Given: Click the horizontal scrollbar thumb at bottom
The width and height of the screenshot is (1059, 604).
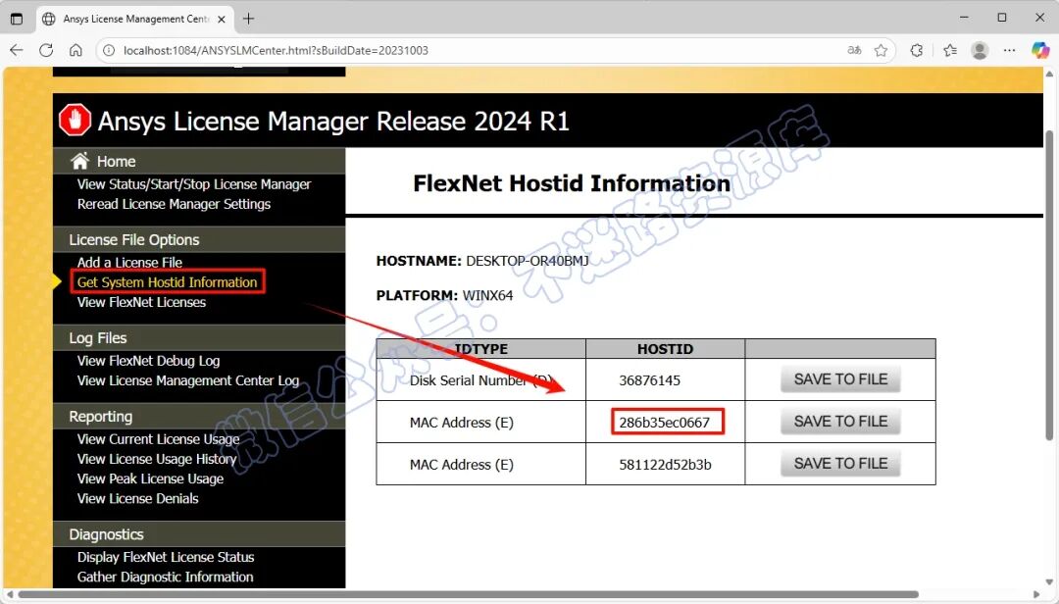Looking at the screenshot, I should click(x=469, y=594).
